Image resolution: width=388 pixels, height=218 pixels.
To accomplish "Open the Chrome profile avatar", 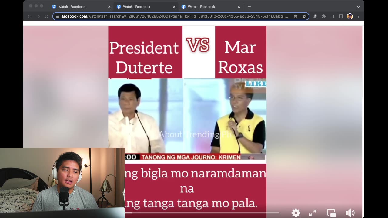I will point(350,16).
